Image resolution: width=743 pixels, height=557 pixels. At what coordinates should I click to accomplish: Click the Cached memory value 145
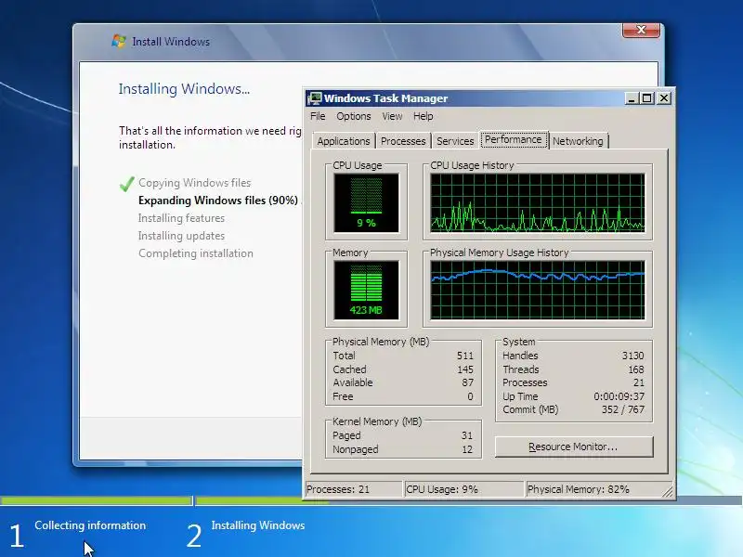(x=465, y=369)
